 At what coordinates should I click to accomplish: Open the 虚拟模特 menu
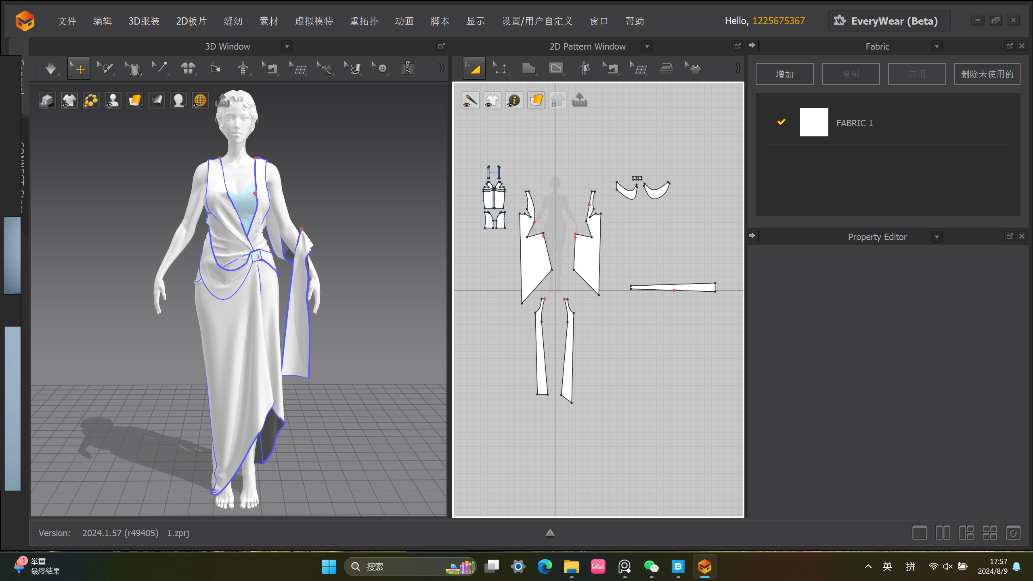click(314, 21)
